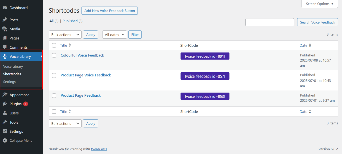Open the Product Page Feedback title link
This screenshot has width=342, height=154.
click(x=80, y=95)
